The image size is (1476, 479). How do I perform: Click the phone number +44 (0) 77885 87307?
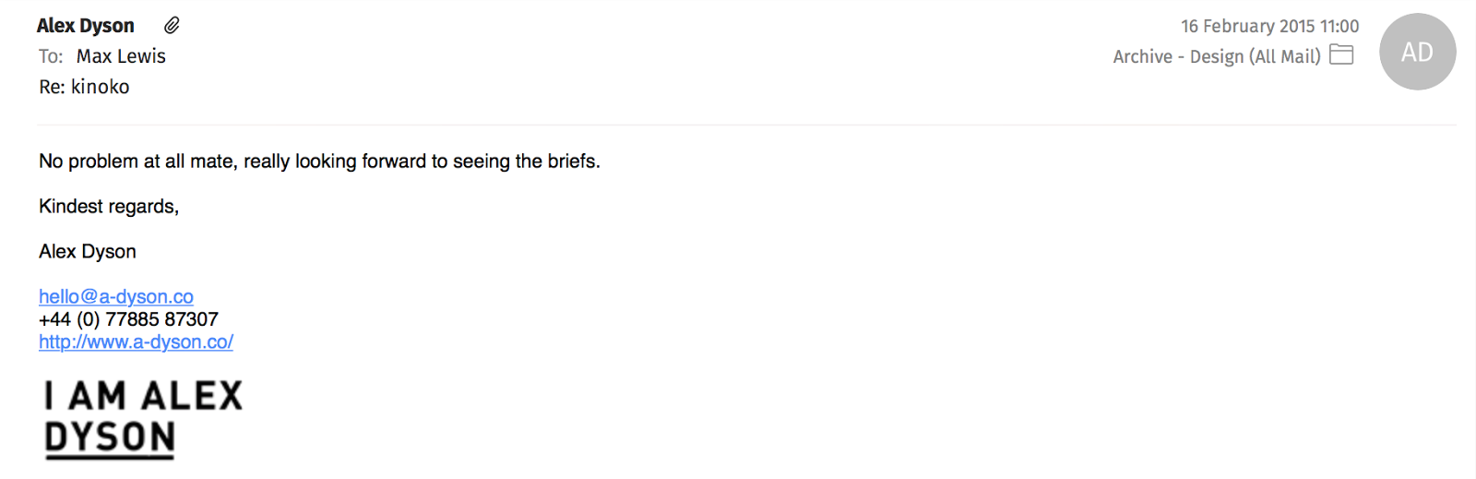pyautogui.click(x=128, y=319)
